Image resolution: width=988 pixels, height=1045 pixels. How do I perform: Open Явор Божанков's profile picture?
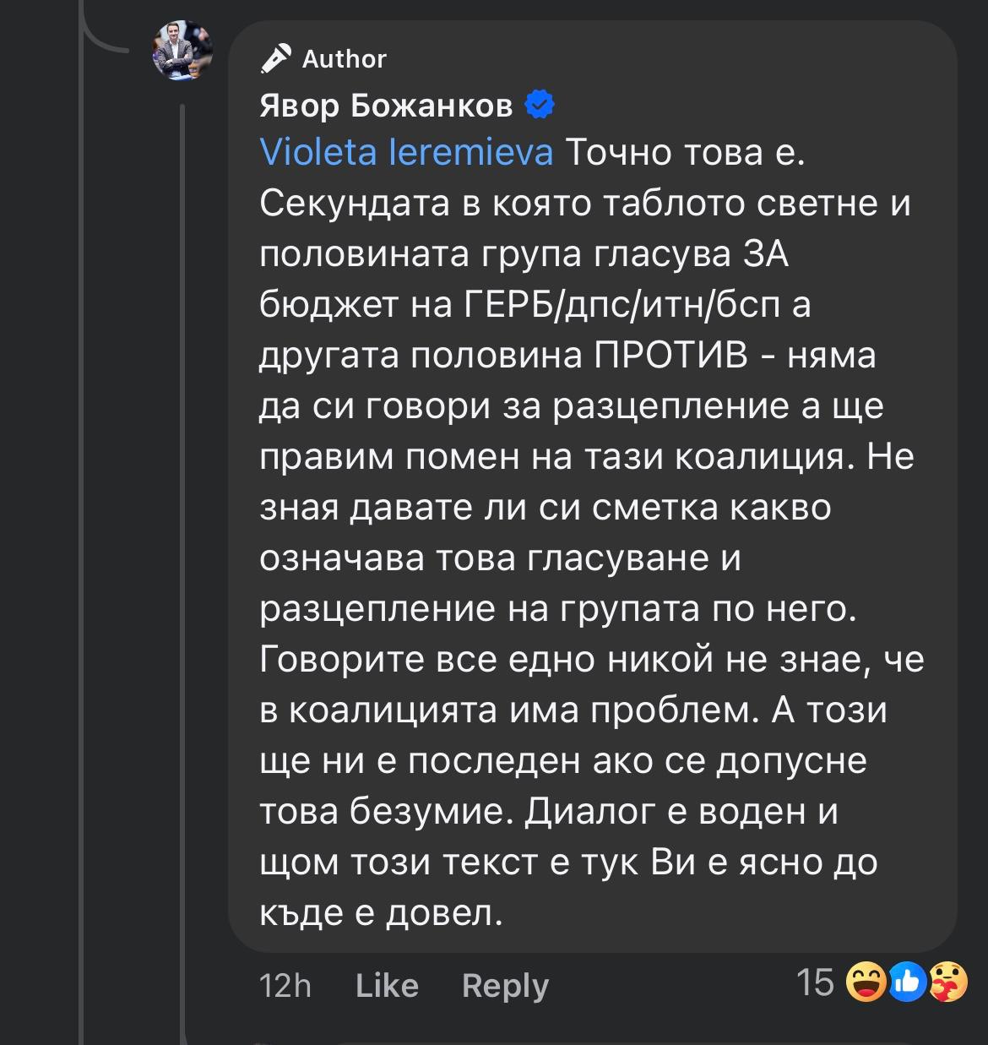pos(182,51)
